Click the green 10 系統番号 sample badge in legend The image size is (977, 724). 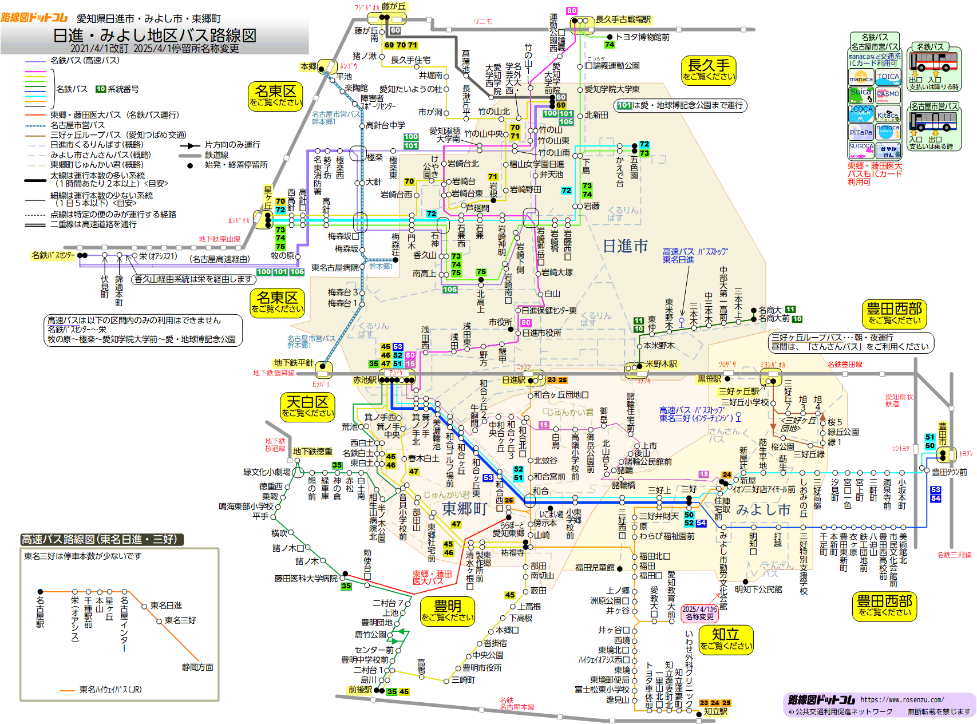pyautogui.click(x=101, y=89)
